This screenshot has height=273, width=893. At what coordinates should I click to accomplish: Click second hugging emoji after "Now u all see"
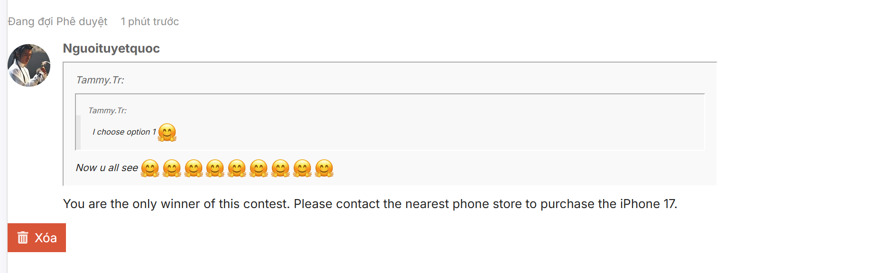pos(172,168)
